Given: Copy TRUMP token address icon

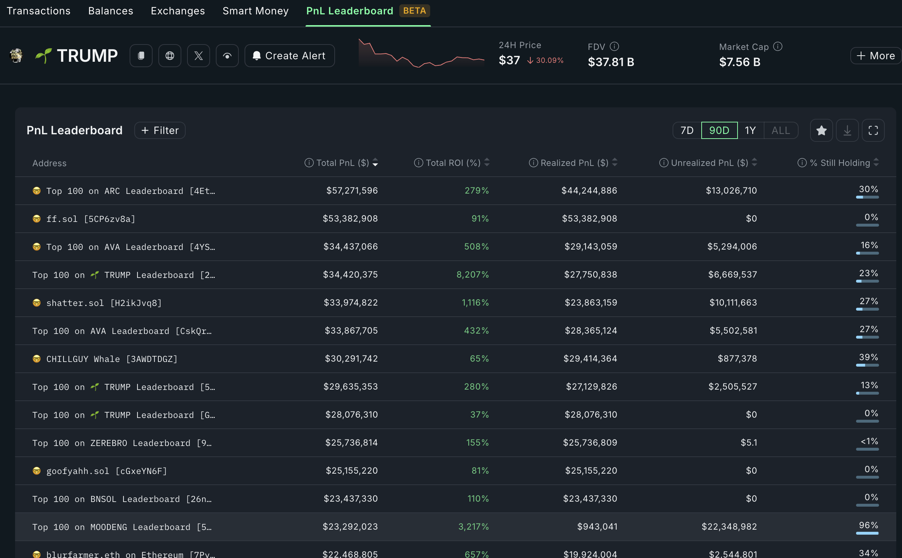Looking at the screenshot, I should [x=141, y=56].
